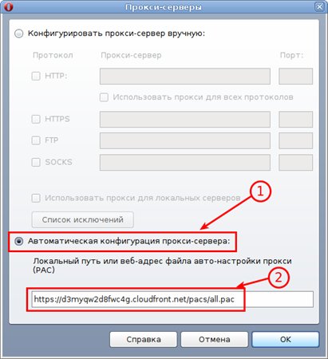The height and width of the screenshot is (359, 328).
Task: Enable the HTTPS protocol checkbox
Action: [x=36, y=119]
